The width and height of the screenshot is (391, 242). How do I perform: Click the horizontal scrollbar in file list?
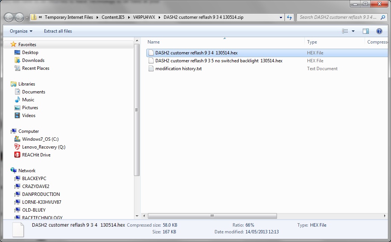click(212, 216)
